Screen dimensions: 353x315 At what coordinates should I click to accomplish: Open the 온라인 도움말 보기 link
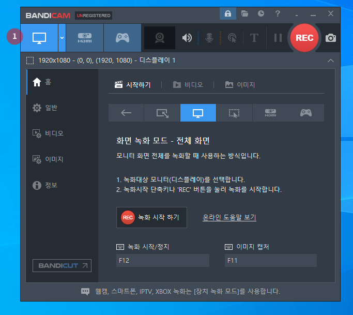coord(229,217)
